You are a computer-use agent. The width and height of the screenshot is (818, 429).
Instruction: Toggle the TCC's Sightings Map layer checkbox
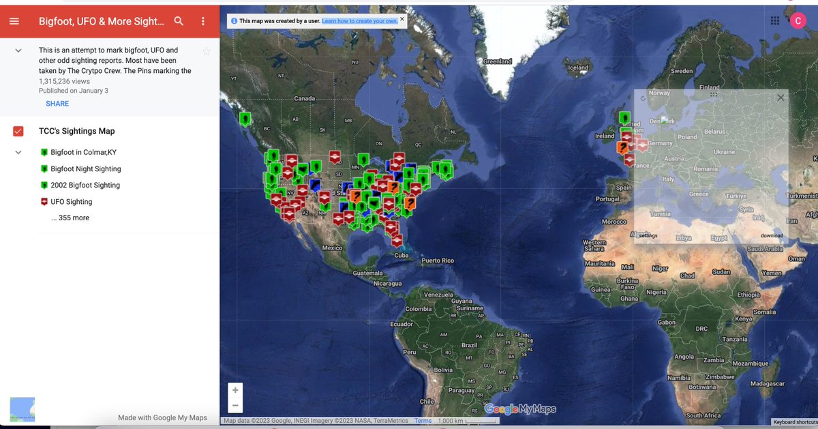click(x=17, y=130)
